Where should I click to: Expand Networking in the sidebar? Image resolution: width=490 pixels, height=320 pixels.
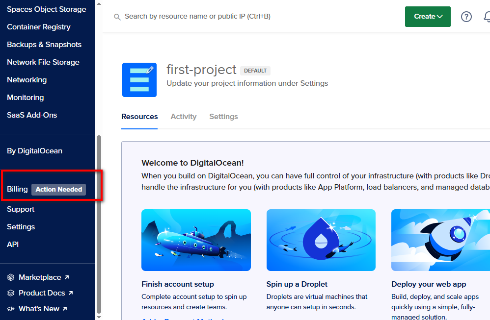(27, 79)
